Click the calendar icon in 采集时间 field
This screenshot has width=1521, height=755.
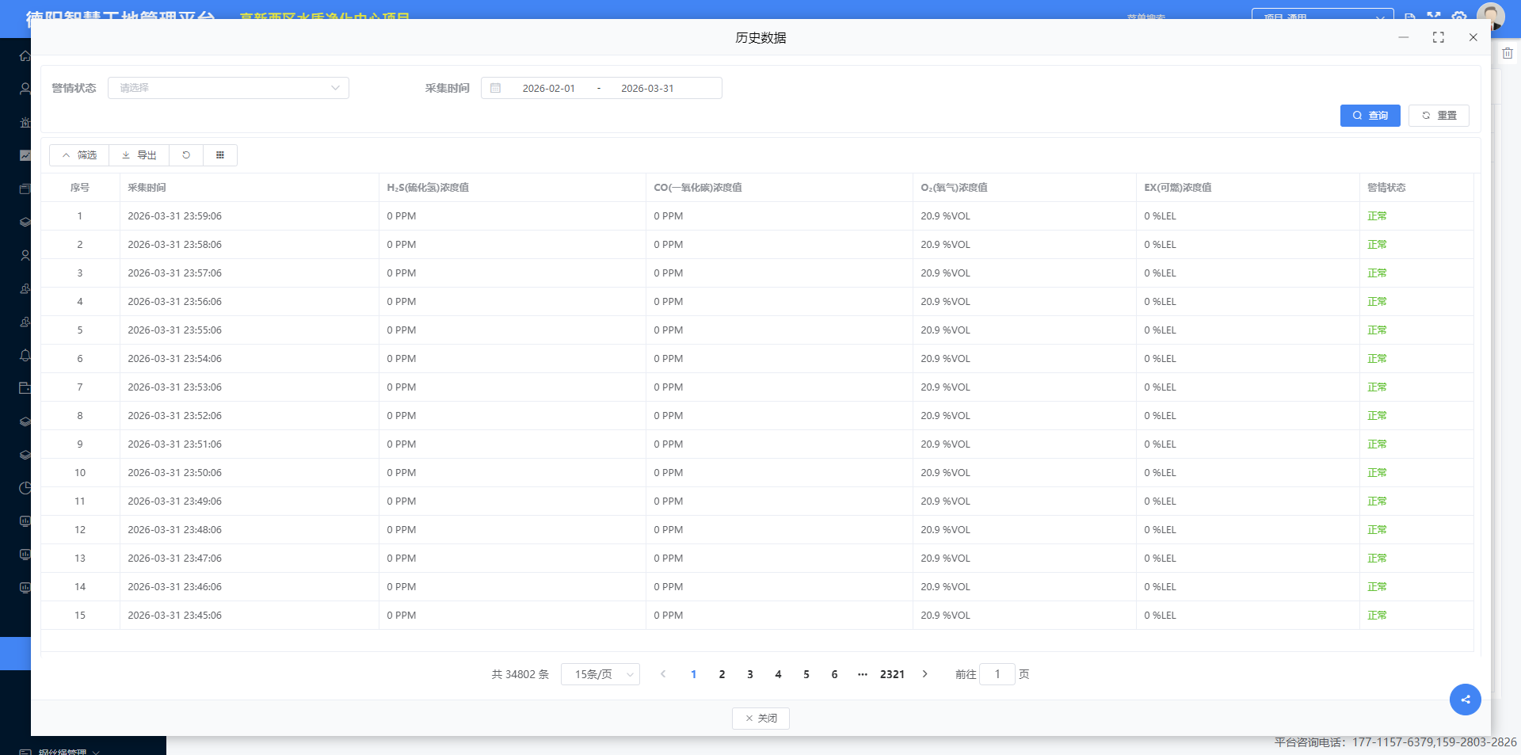496,88
